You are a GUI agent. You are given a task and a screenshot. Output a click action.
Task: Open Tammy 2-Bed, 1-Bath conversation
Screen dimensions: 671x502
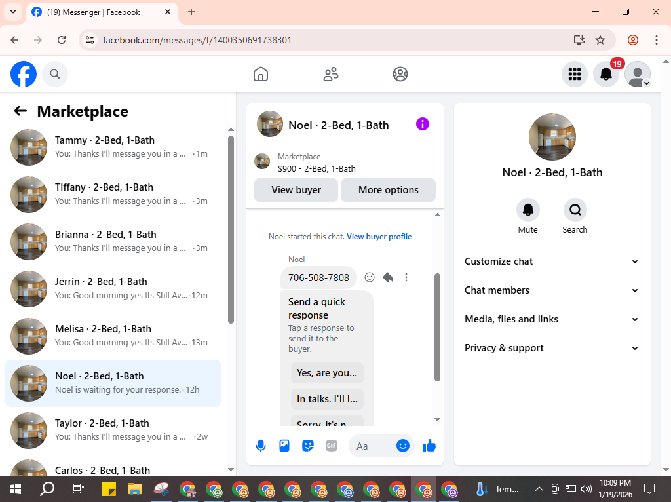113,147
